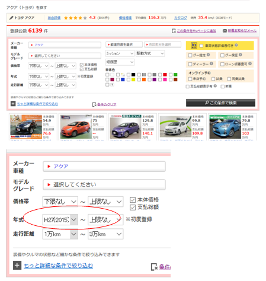Click the blue body color swatch
This screenshot has width=266, height=281.
coord(123,79)
